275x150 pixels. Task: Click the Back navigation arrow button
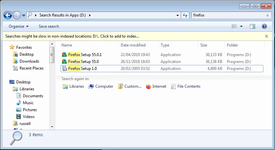(x=8, y=15)
